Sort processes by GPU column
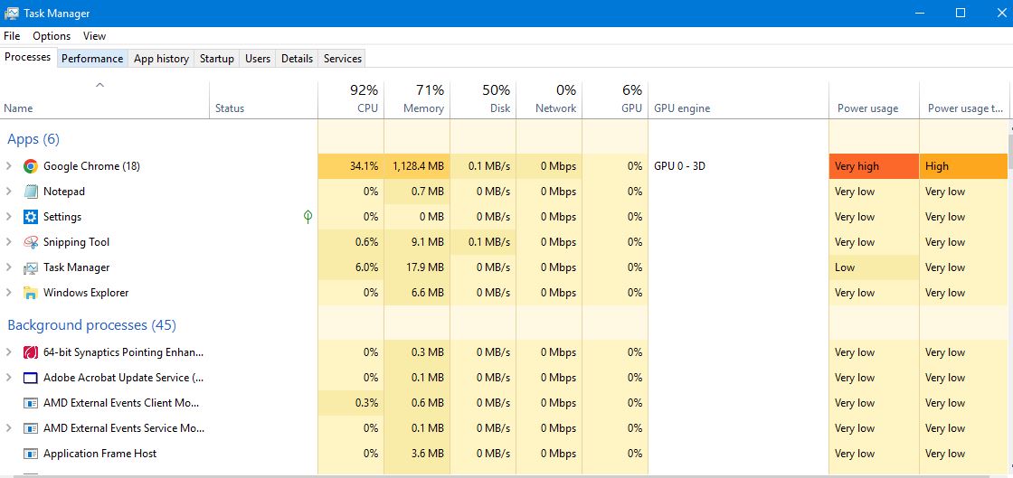 (x=615, y=98)
